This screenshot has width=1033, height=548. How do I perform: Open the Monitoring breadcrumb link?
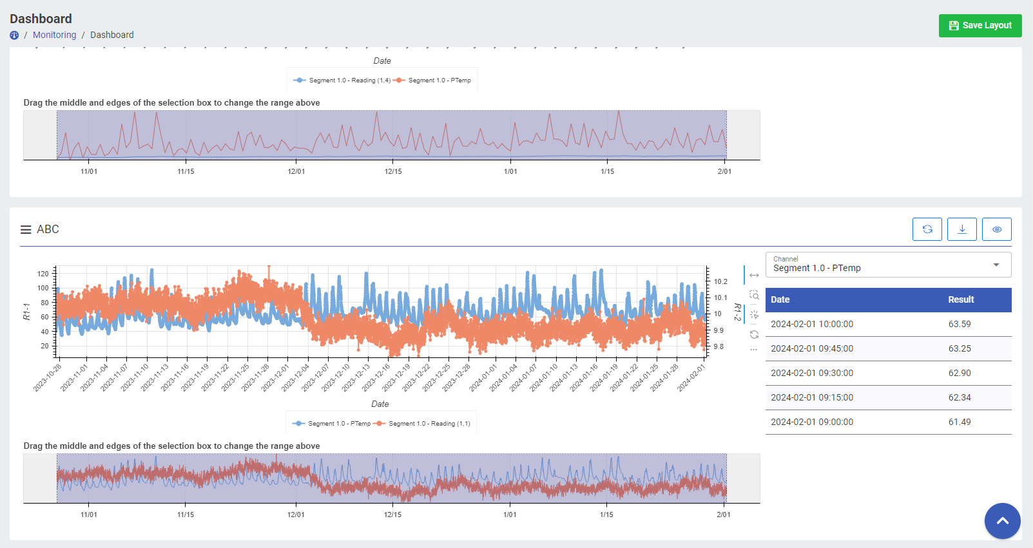tap(54, 35)
